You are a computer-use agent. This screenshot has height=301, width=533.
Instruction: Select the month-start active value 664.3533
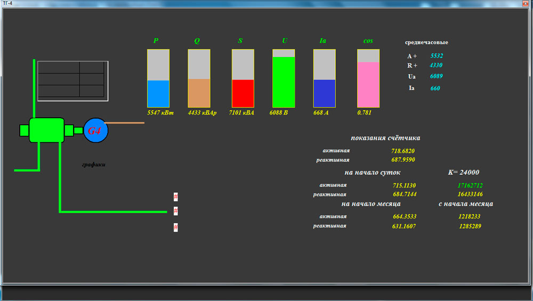point(404,217)
